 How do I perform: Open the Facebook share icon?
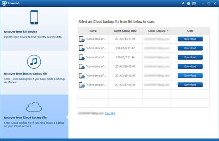point(183,4)
